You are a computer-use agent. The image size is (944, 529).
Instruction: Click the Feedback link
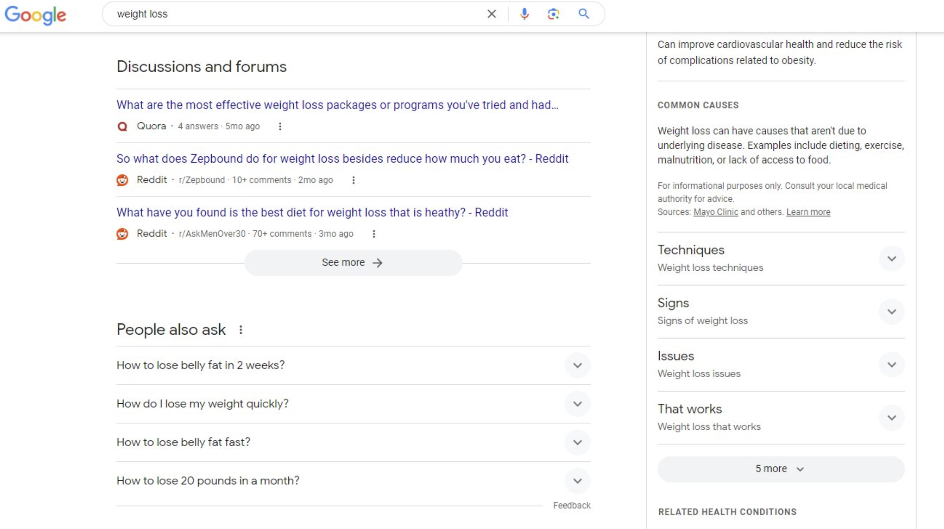point(572,505)
